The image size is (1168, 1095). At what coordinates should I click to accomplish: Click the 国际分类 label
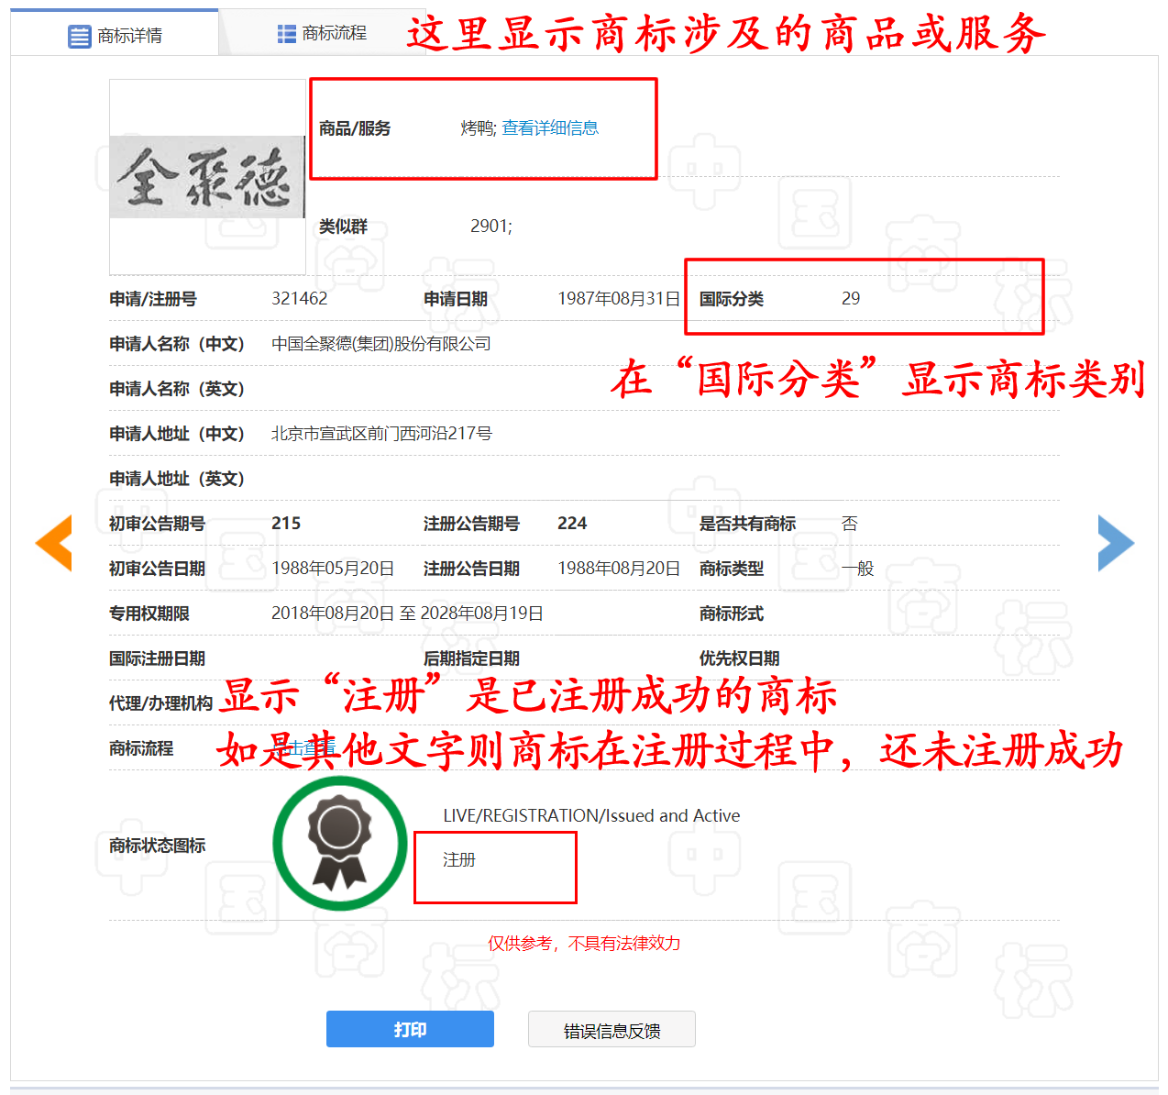tap(732, 298)
